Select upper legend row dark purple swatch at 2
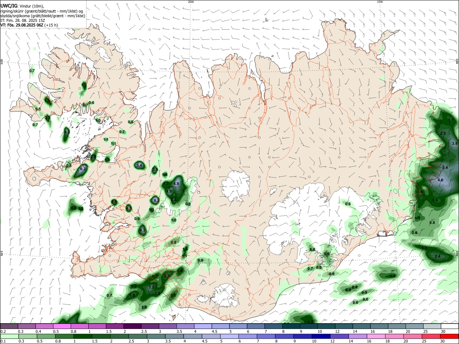The image size is (459, 344). [132, 326]
